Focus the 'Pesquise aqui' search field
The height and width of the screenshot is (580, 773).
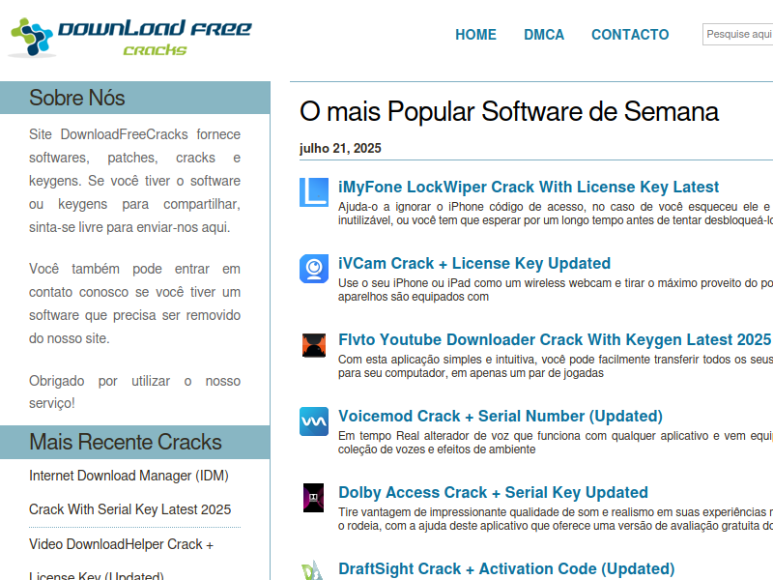737,35
